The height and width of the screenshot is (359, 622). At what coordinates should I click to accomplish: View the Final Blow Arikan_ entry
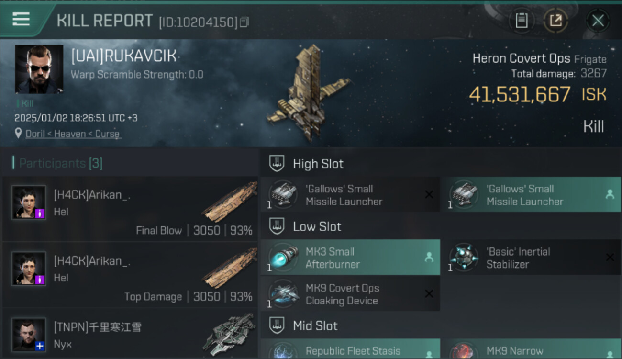click(x=130, y=210)
